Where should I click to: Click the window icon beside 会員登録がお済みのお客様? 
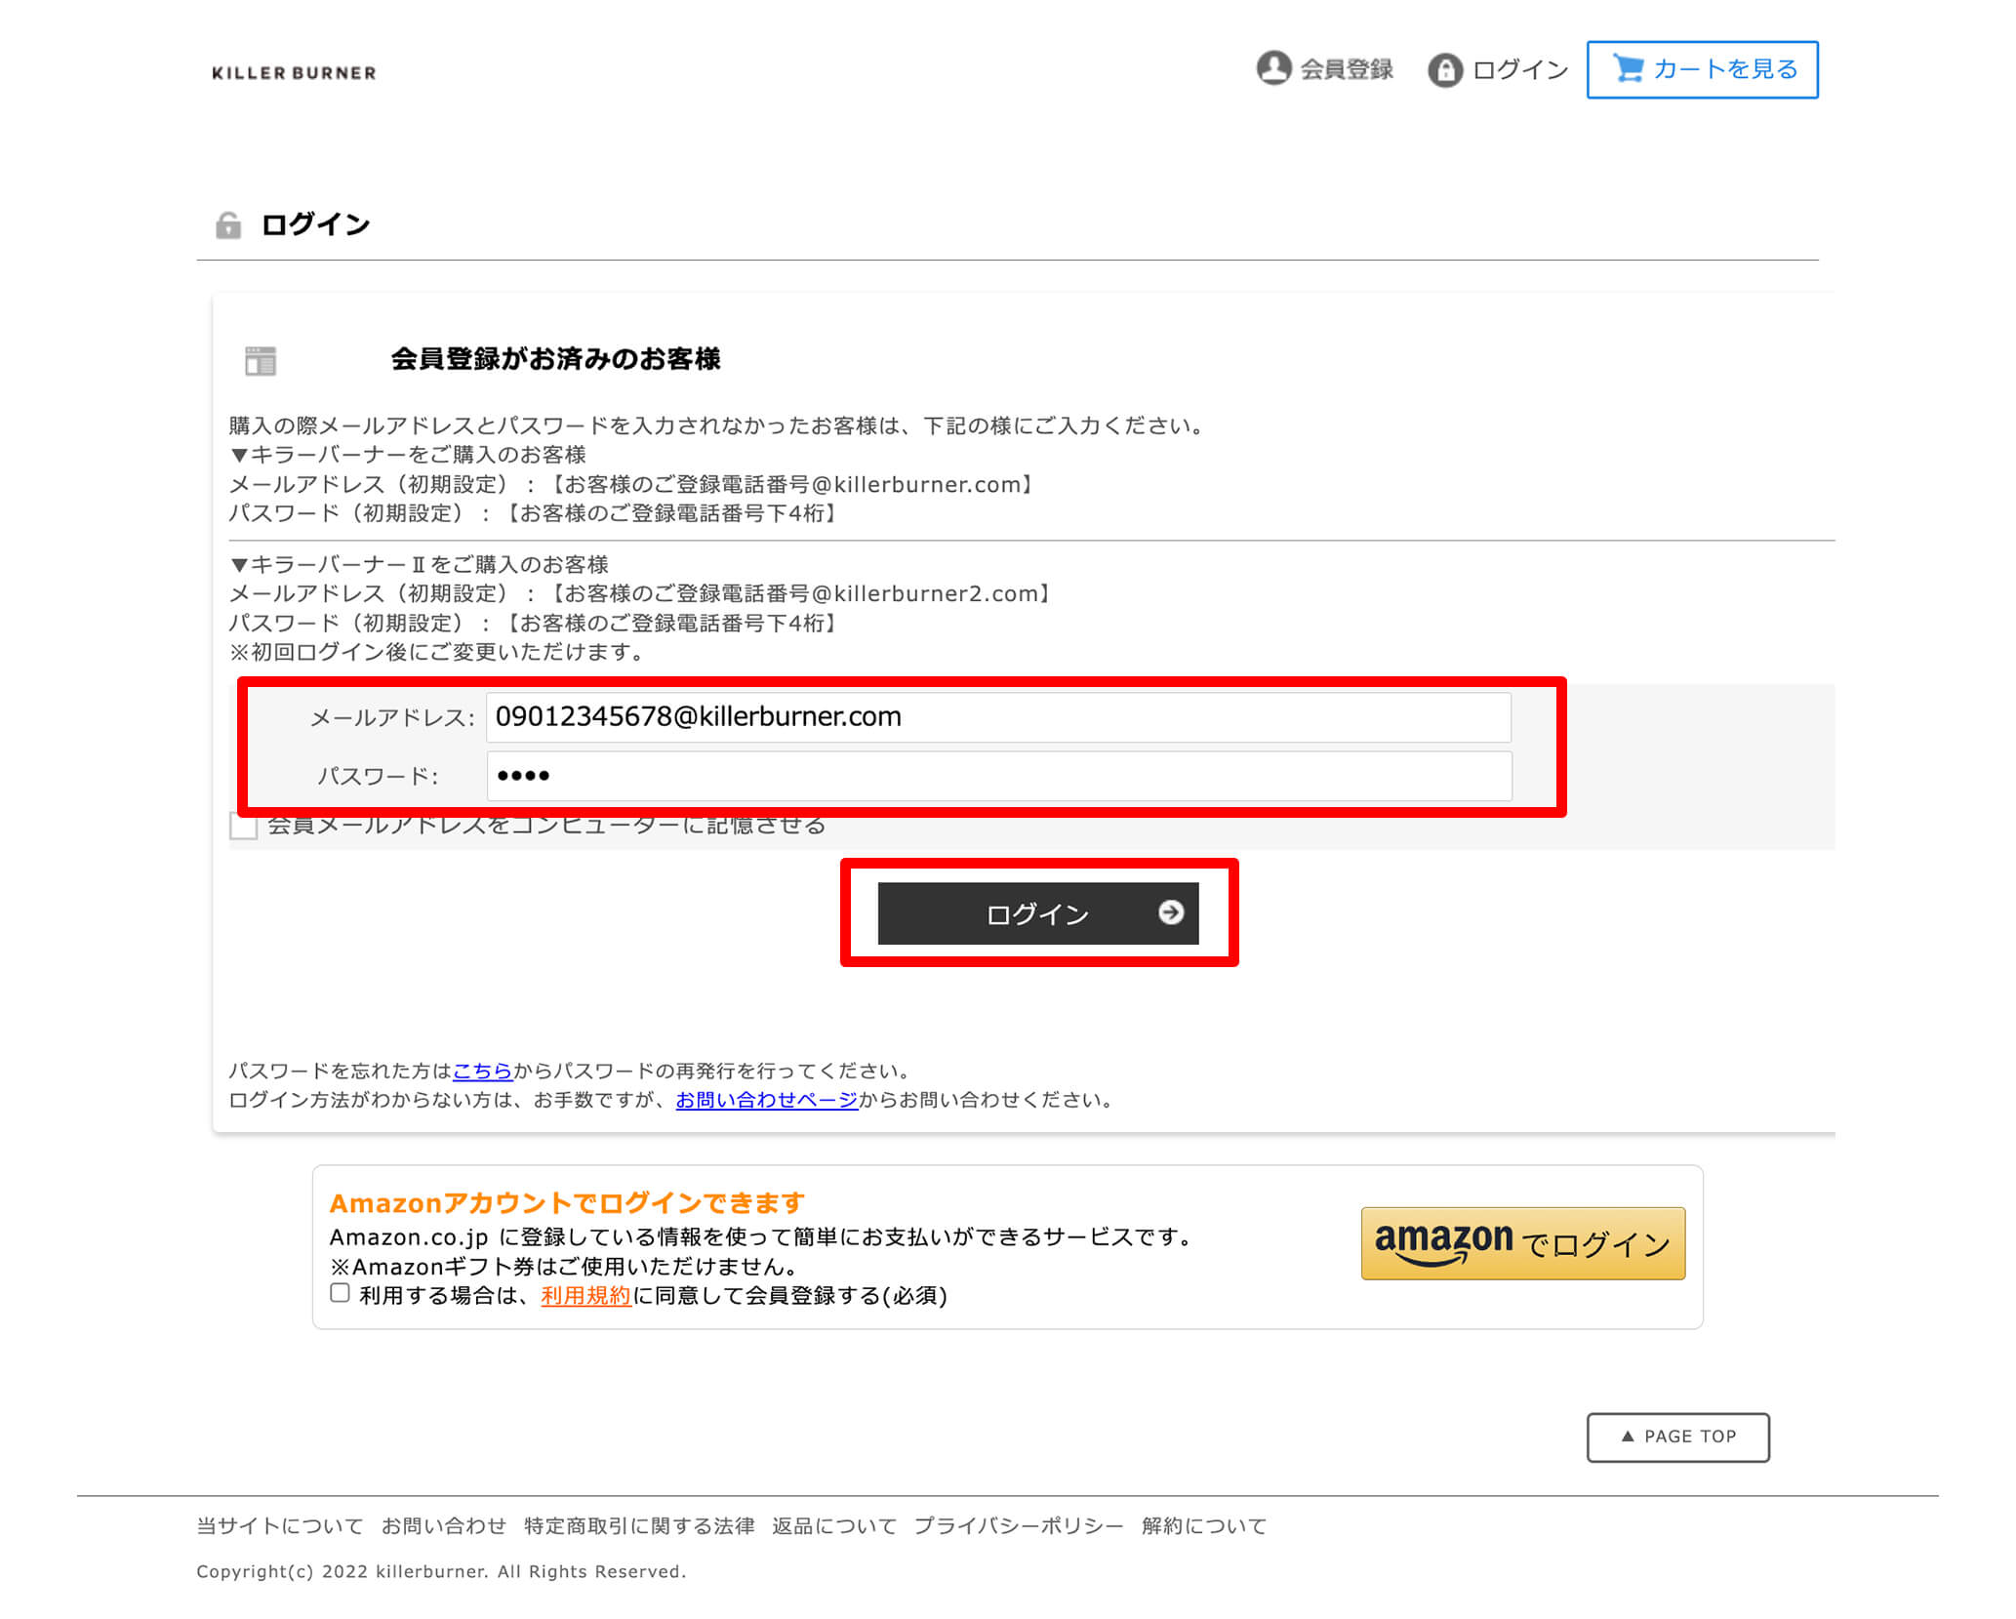(x=261, y=360)
